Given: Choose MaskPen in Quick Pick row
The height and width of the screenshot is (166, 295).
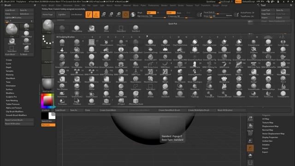Looking at the screenshot, I should pos(92,29).
